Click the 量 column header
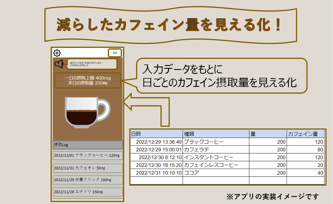This screenshot has width=333, height=204. tap(268, 134)
